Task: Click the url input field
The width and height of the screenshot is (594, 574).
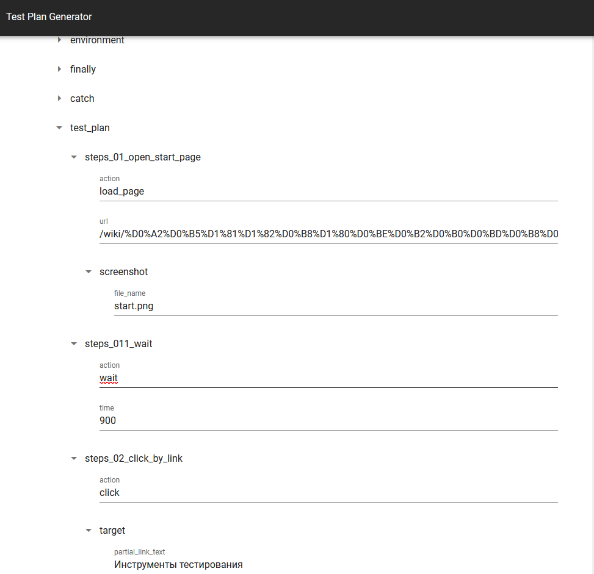Action: 328,234
